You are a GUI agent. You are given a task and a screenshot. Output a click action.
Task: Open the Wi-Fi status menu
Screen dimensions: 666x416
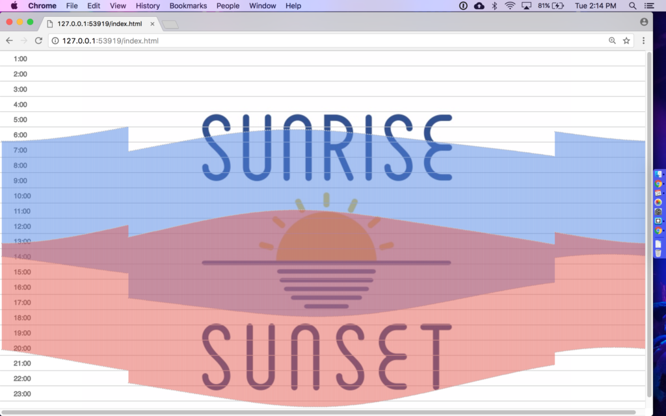(510, 6)
